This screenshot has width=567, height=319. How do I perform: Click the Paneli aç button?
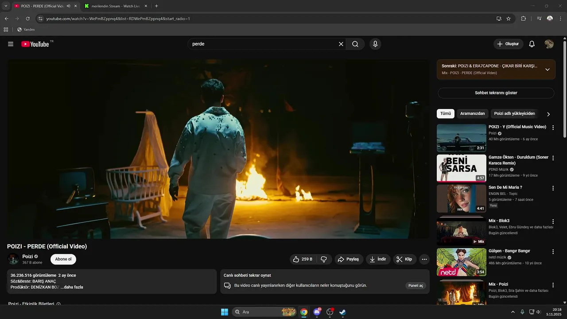pos(416,286)
